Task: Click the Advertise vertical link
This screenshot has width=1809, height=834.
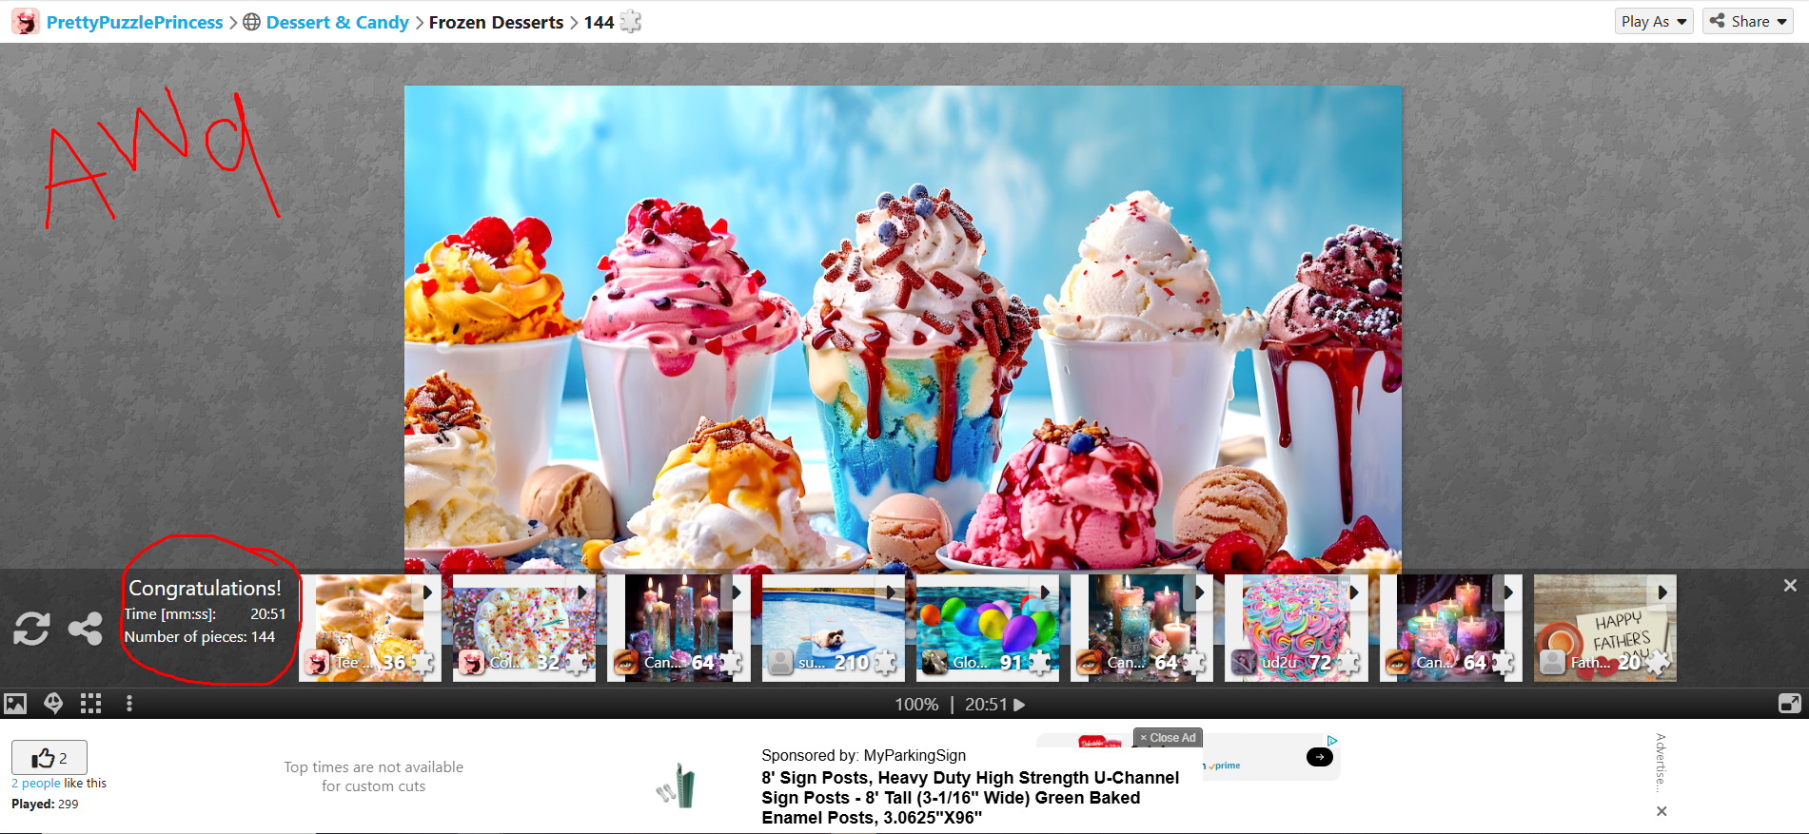Action: (1661, 763)
